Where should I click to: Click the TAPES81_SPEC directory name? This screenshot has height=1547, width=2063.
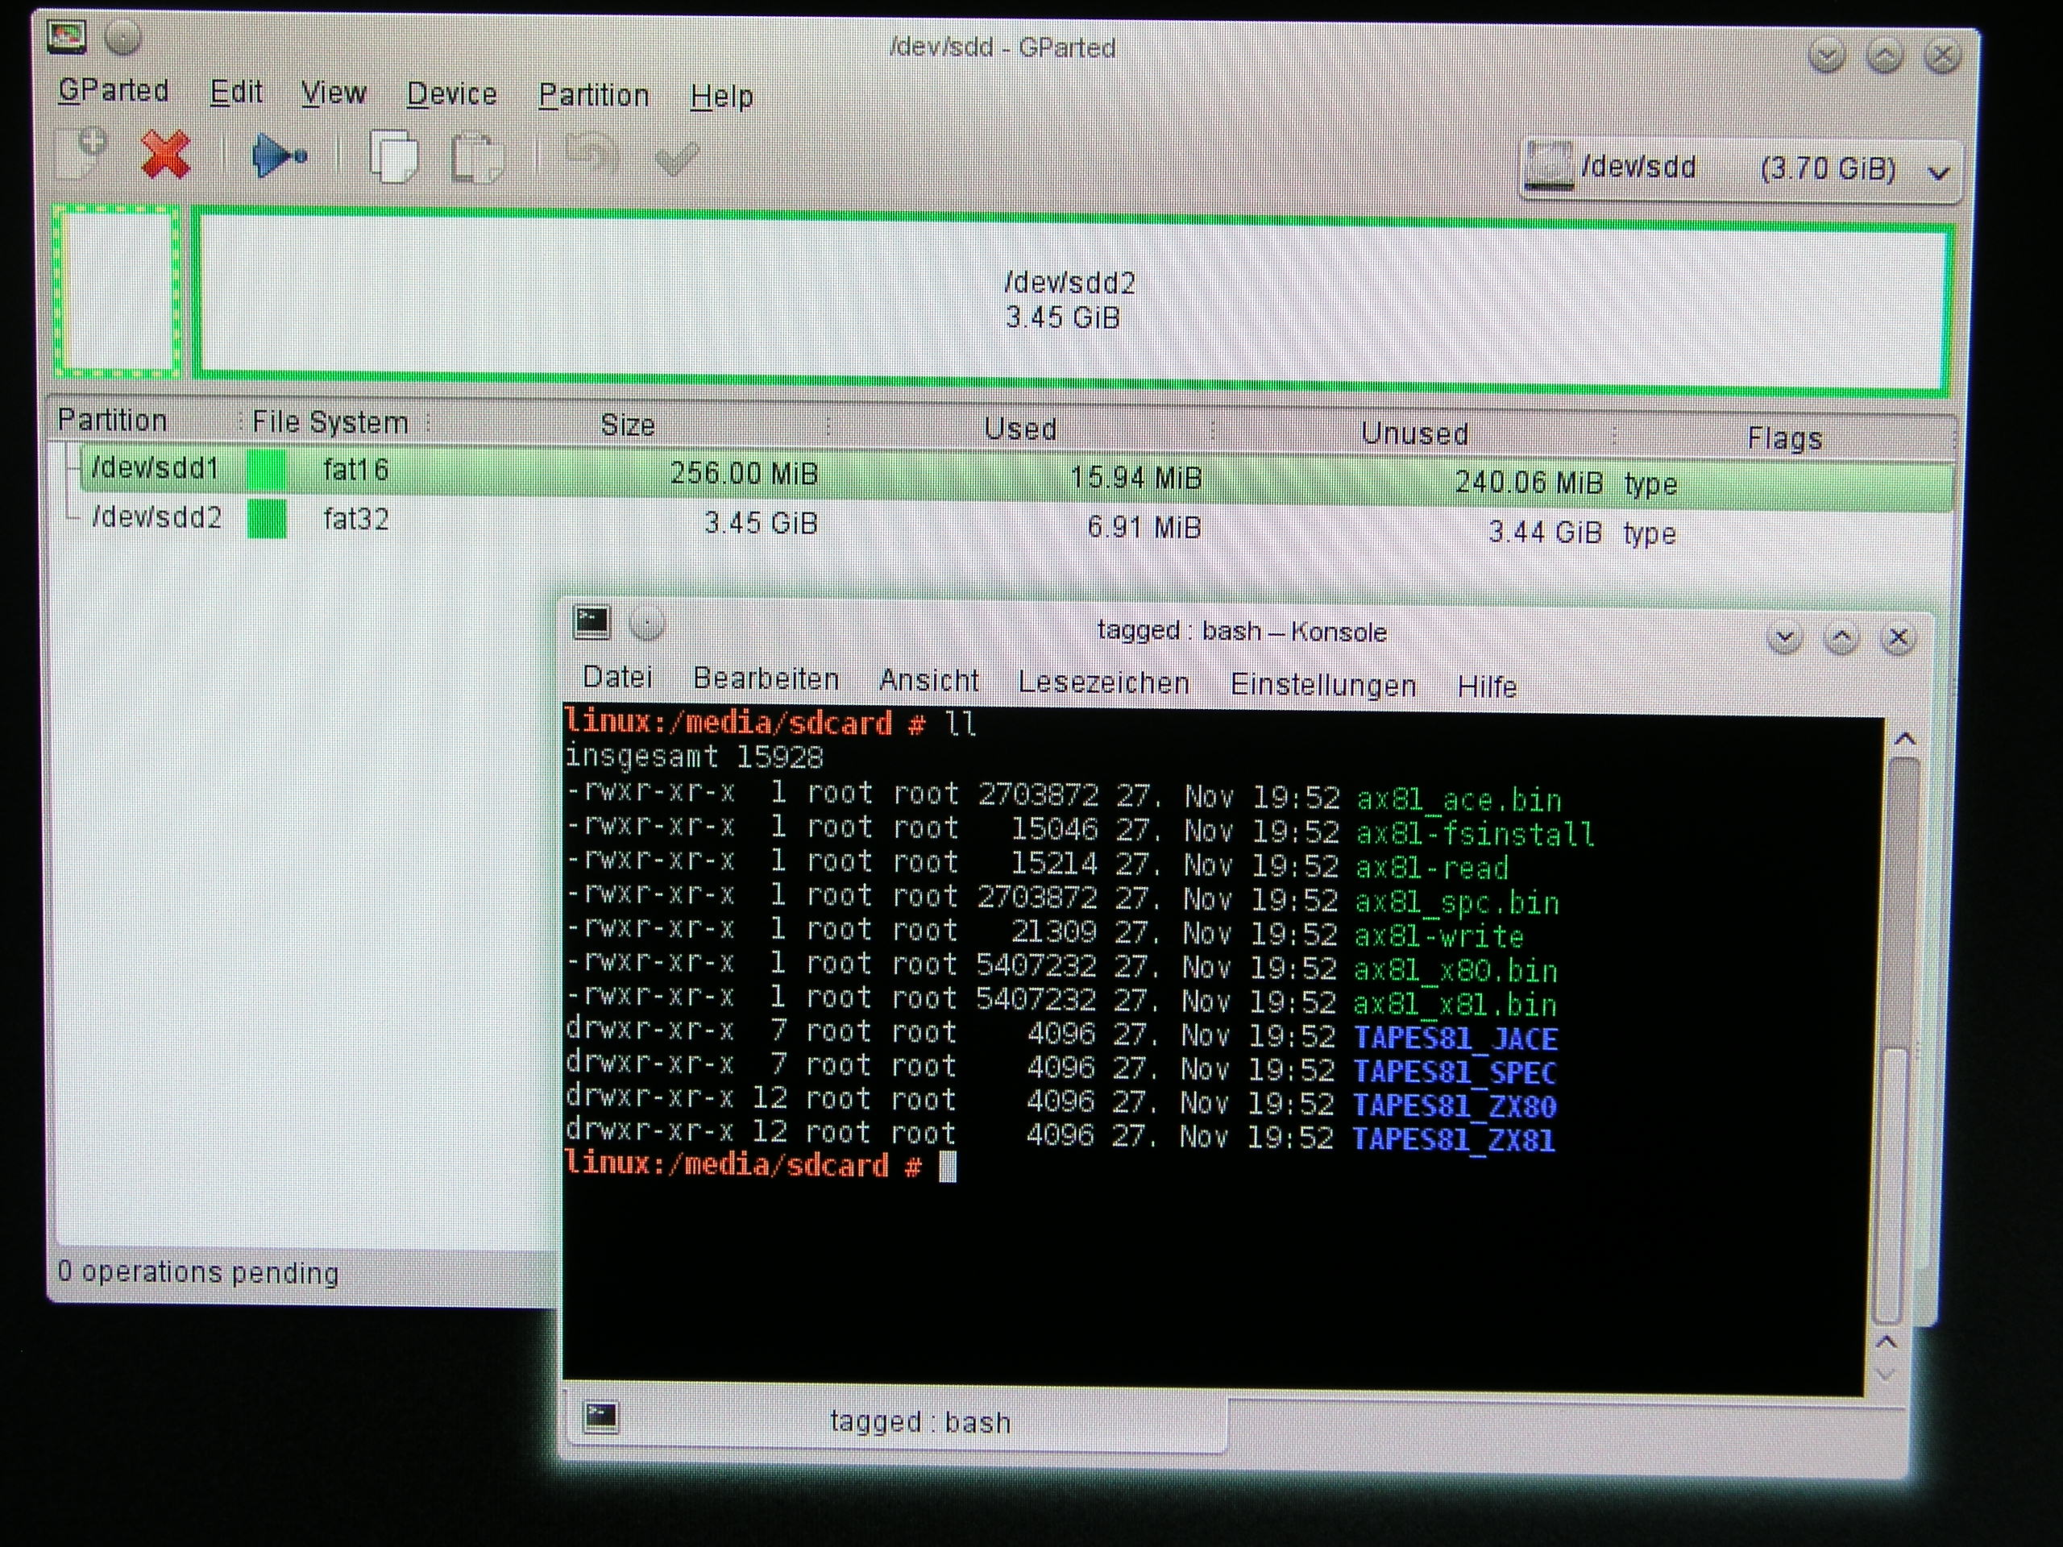[1454, 1072]
